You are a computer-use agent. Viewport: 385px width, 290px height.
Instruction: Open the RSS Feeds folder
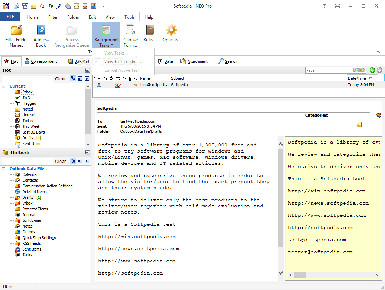(31, 243)
